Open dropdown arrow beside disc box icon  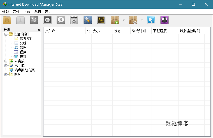[142, 20]
